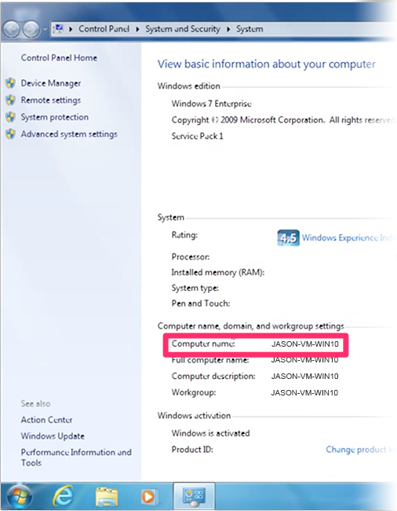Open System and Security breadcrumb
The height and width of the screenshot is (511, 397).
[x=183, y=29]
